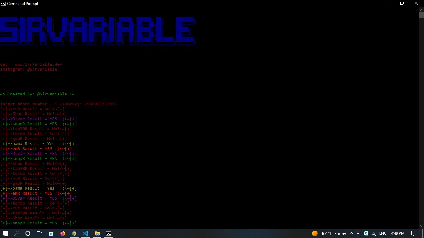Image resolution: width=424 pixels, height=238 pixels.
Task: Open the battery status flyout
Action: click(x=359, y=233)
